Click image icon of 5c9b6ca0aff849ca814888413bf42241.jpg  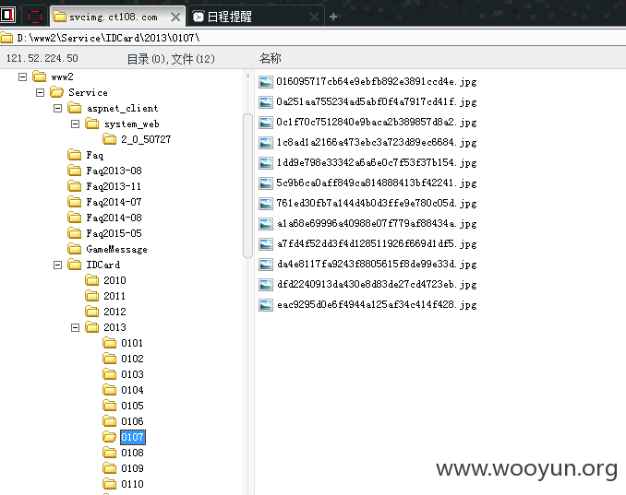266,183
